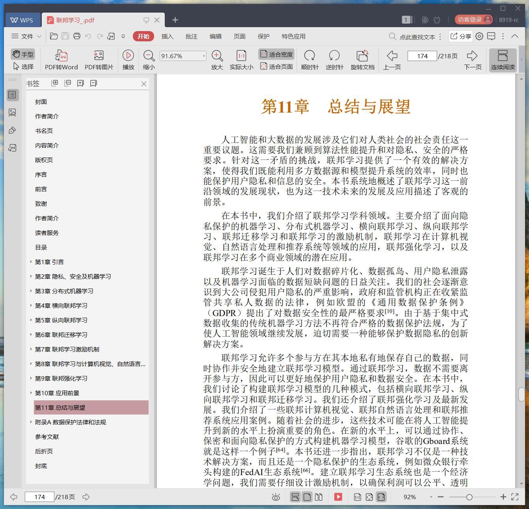
Task: Close the bookmark panel with X
Action: pyautogui.click(x=144, y=83)
